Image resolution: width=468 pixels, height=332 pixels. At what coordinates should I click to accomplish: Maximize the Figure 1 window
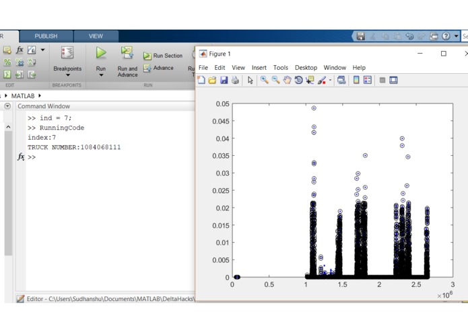coord(444,54)
